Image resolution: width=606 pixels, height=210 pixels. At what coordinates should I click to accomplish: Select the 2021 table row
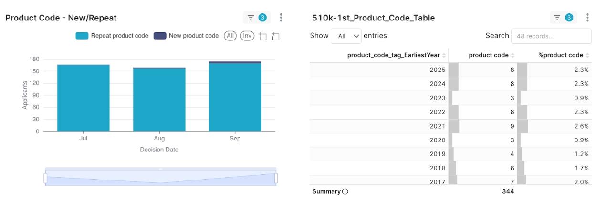(450, 126)
